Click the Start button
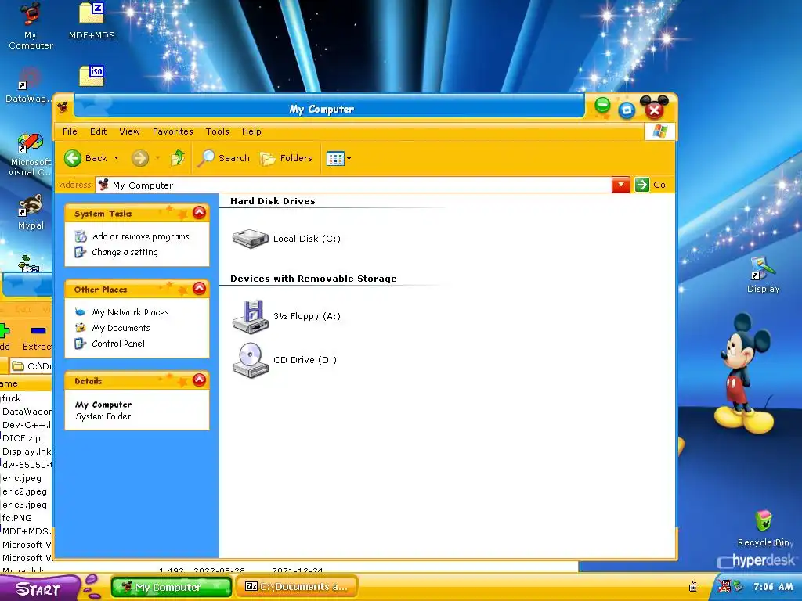The height and width of the screenshot is (601, 802). (39, 588)
